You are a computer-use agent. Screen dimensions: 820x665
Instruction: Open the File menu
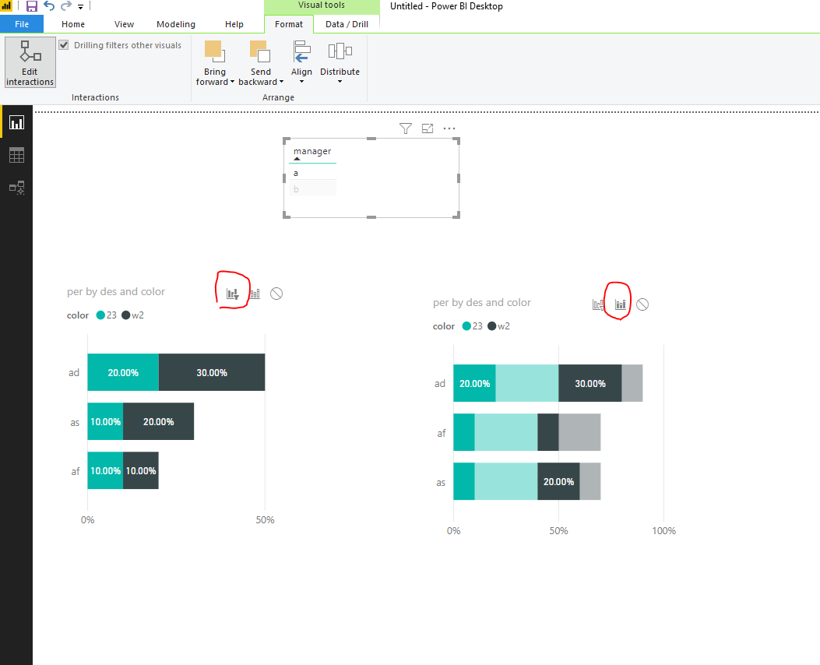22,24
